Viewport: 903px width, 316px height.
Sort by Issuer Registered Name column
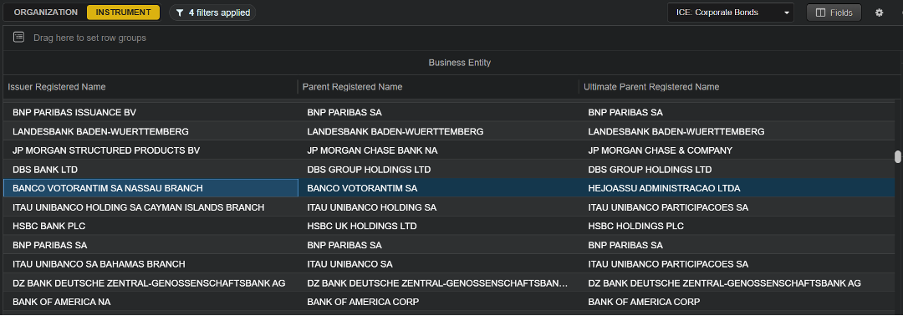pyautogui.click(x=57, y=87)
